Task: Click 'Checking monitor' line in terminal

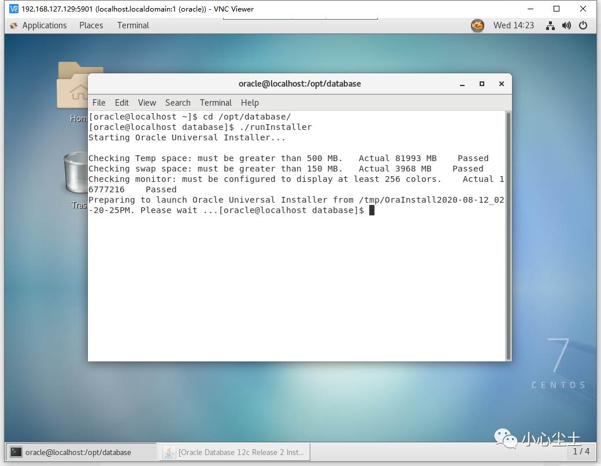Action: (x=295, y=179)
